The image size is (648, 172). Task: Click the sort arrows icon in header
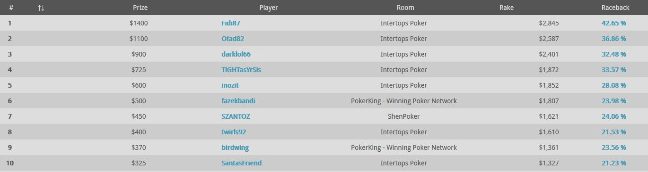[x=41, y=8]
